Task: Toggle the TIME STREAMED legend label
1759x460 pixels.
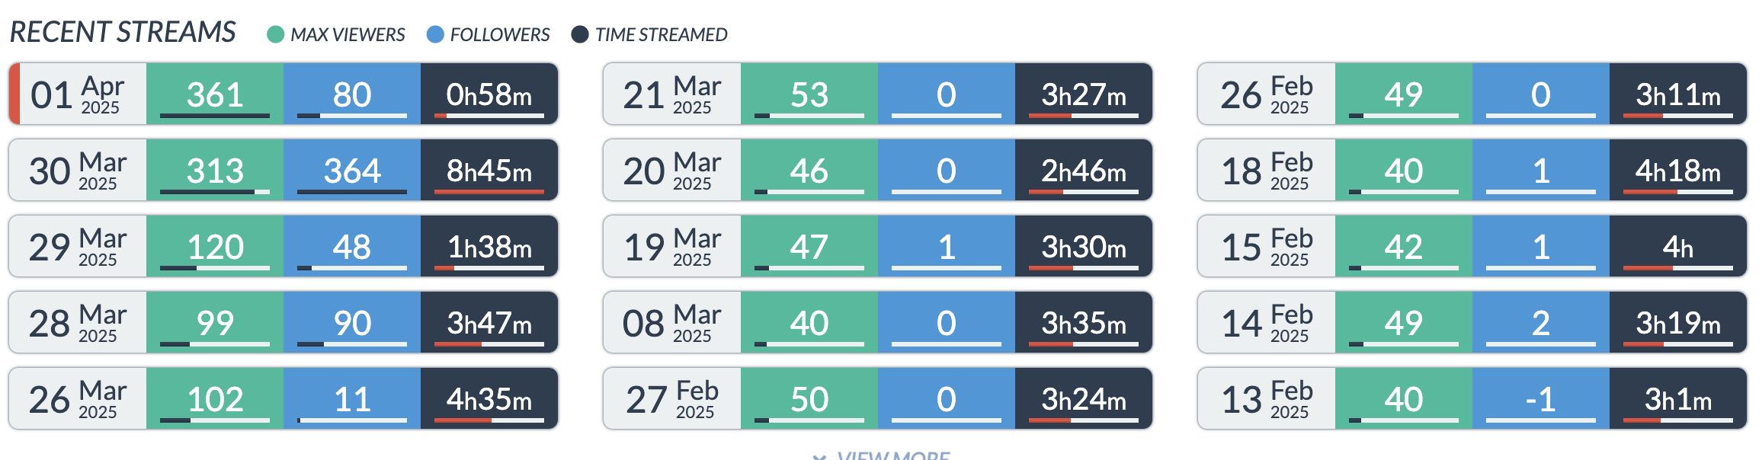Action: click(x=661, y=35)
